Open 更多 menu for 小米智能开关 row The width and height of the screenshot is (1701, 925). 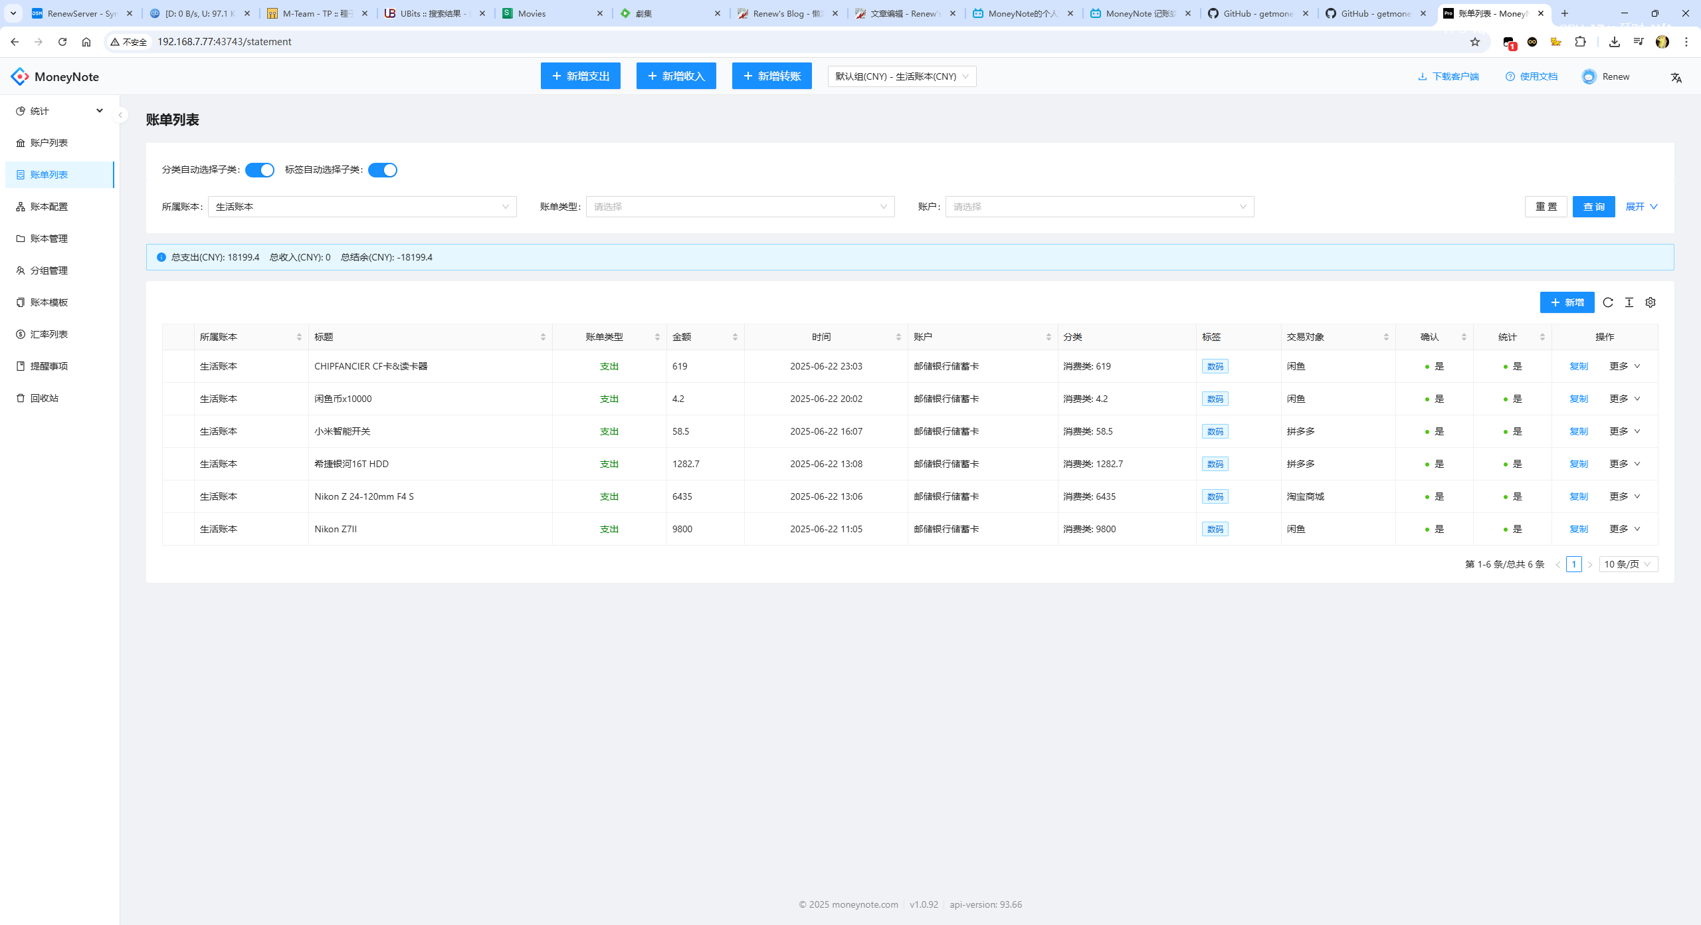pyautogui.click(x=1625, y=431)
